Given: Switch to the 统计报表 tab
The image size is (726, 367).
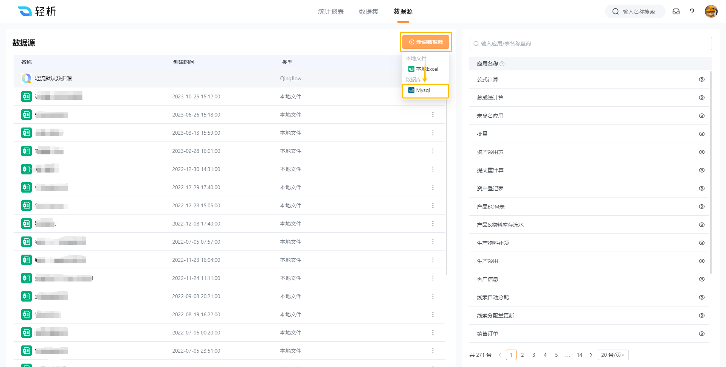Looking at the screenshot, I should (x=331, y=12).
